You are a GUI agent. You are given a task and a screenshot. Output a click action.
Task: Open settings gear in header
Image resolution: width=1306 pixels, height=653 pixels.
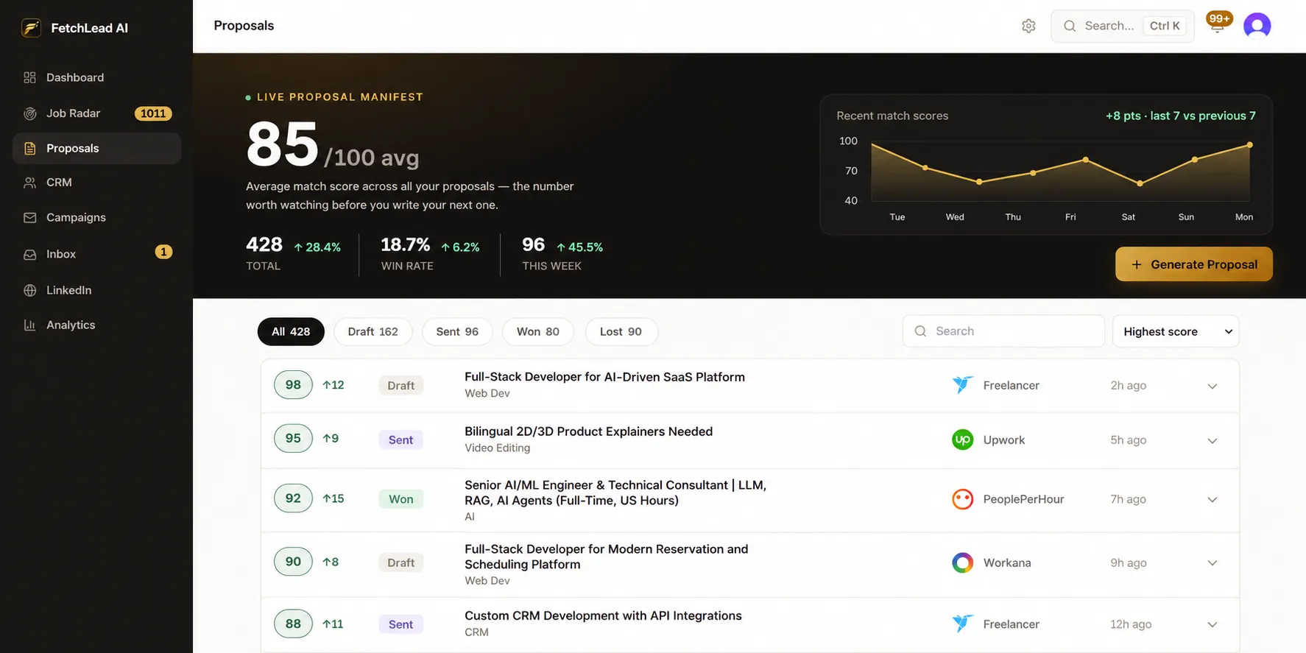click(1028, 26)
